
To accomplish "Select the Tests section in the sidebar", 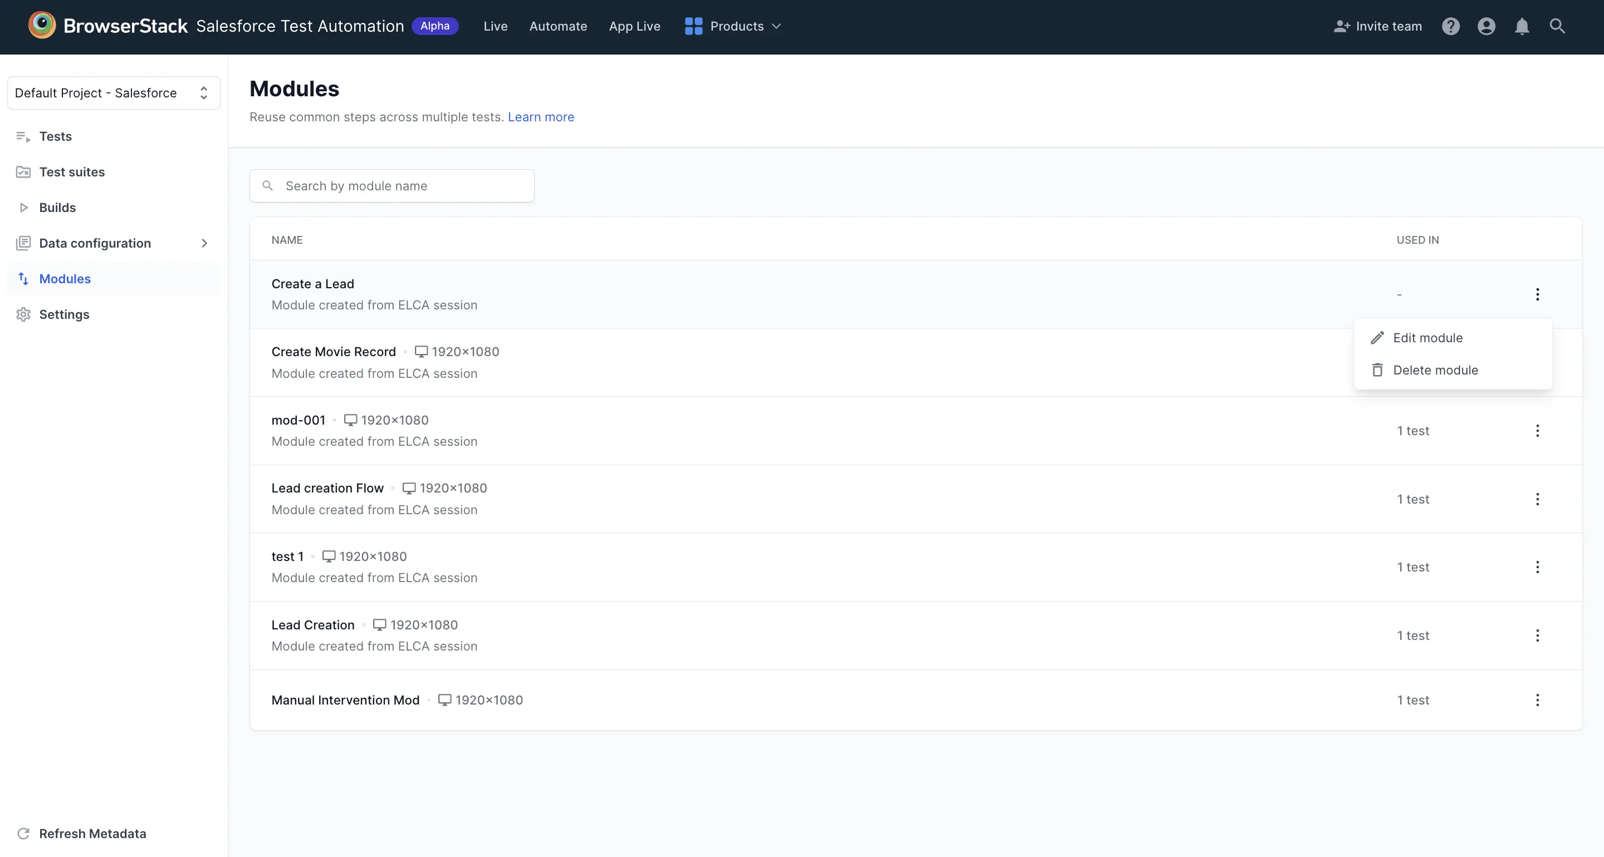I will pyautogui.click(x=56, y=136).
